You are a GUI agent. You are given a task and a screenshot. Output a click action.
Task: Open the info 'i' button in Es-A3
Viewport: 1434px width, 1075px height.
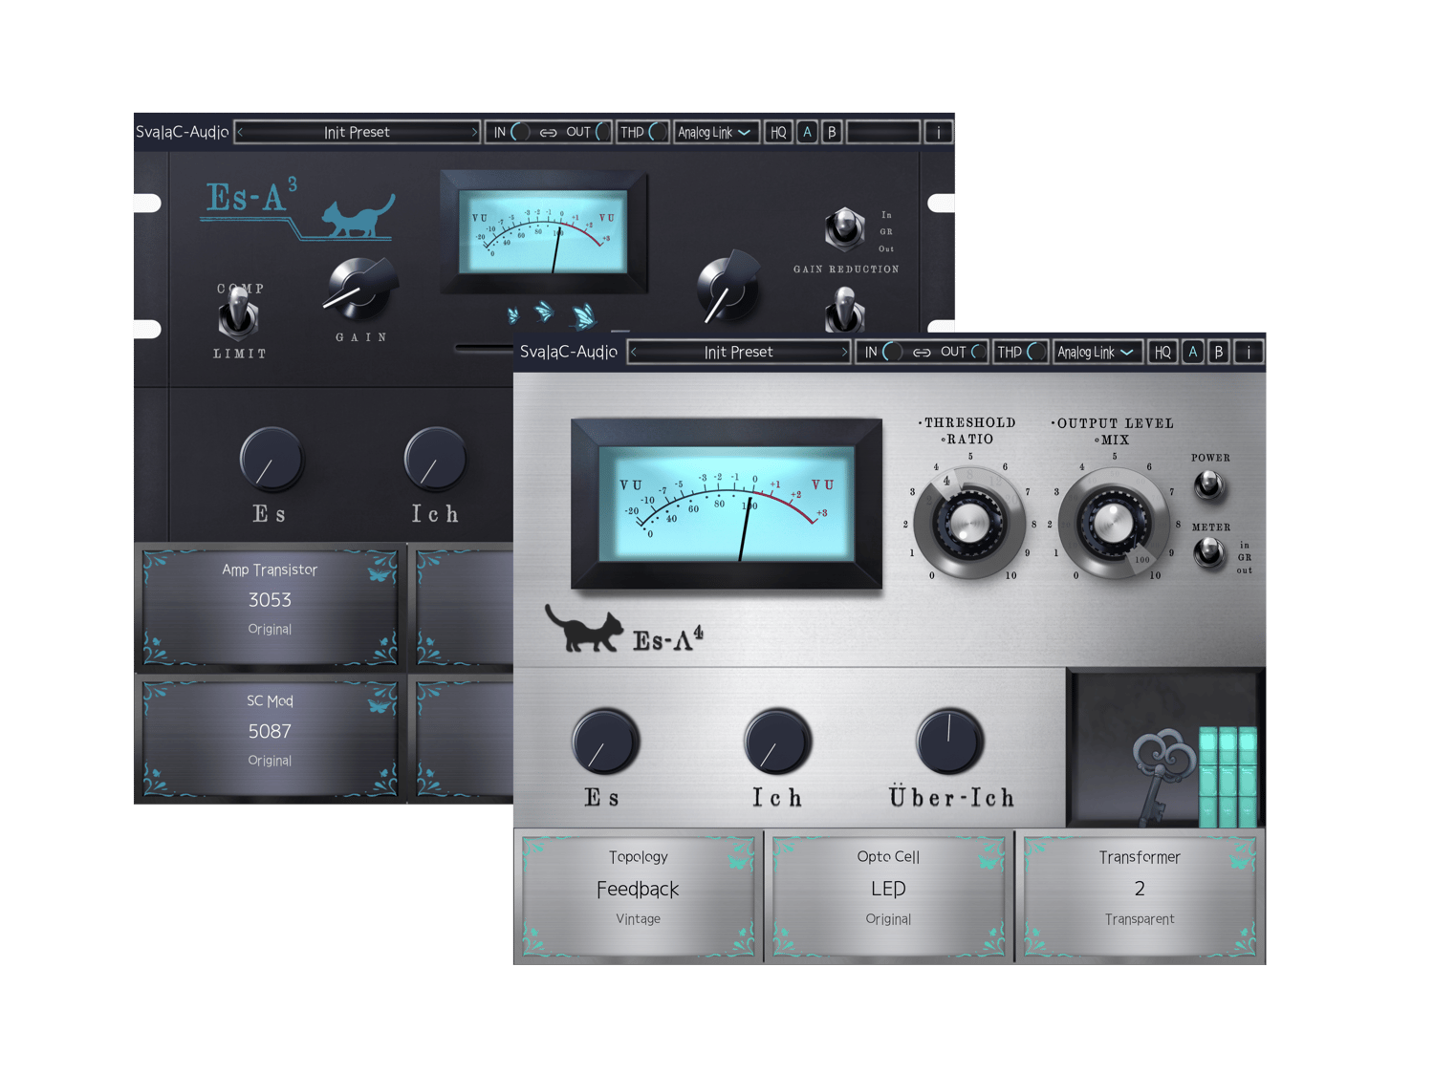point(939,133)
